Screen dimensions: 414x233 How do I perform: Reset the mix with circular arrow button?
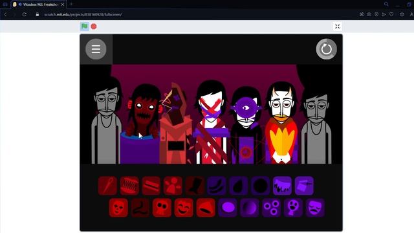[x=326, y=49]
